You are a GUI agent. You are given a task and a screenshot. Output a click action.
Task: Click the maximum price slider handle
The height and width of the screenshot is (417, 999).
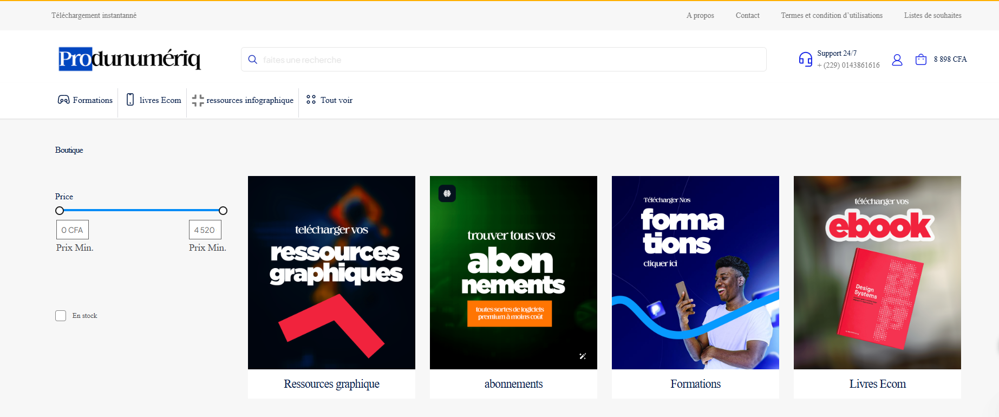[223, 211]
